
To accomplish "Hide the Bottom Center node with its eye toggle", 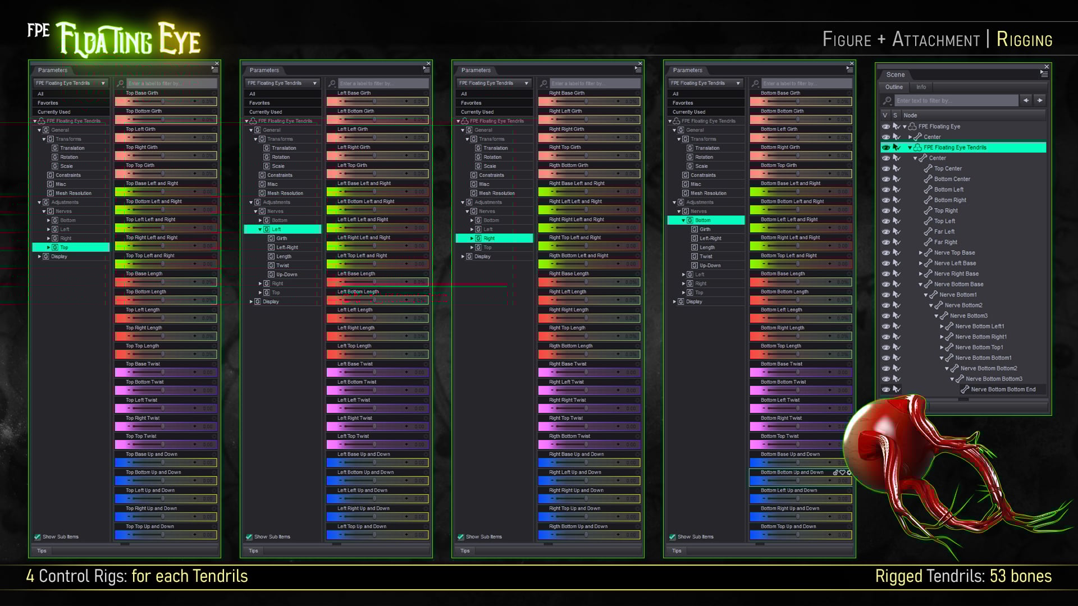I will (x=885, y=179).
